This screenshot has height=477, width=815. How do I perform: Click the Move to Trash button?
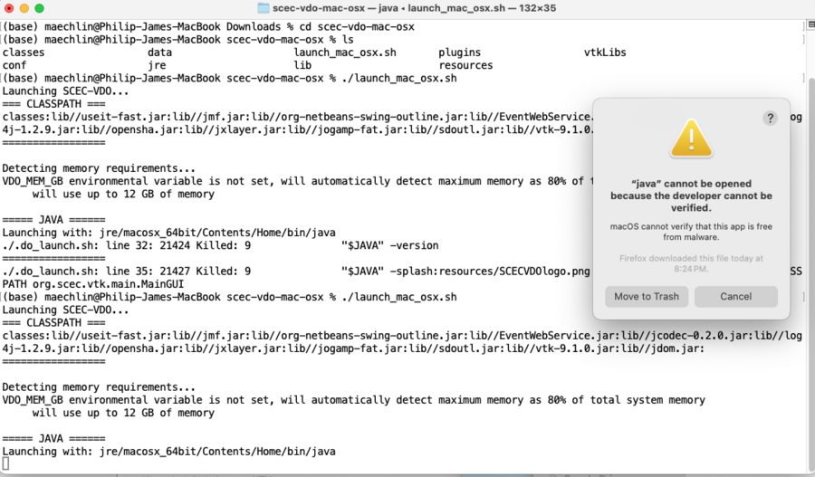pos(647,297)
